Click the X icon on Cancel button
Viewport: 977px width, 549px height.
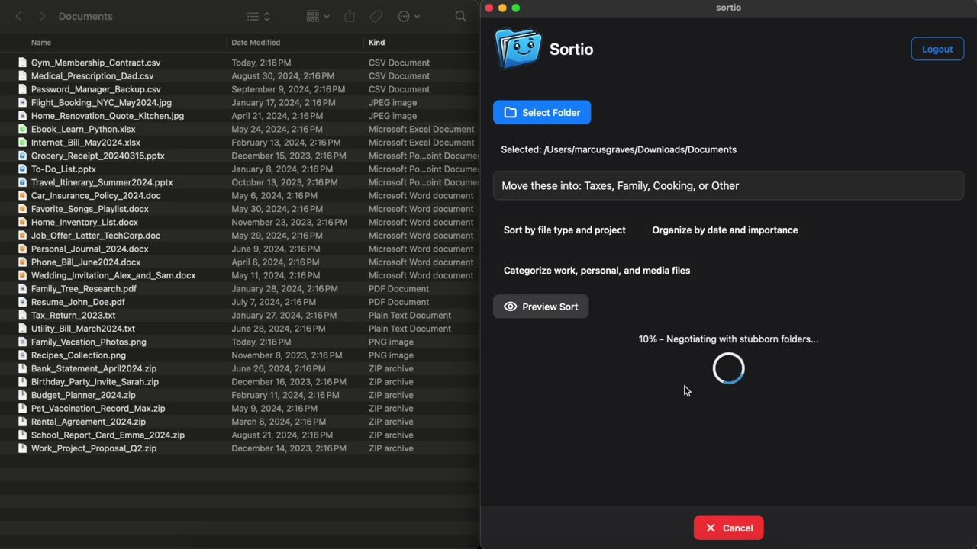click(x=711, y=528)
